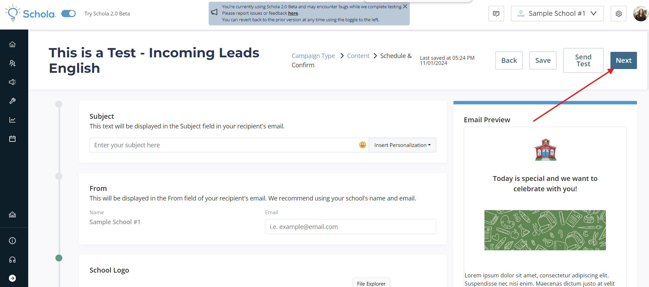The image size is (649, 287).
Task: Click the 'Email Preview' heading
Action: pyautogui.click(x=487, y=120)
